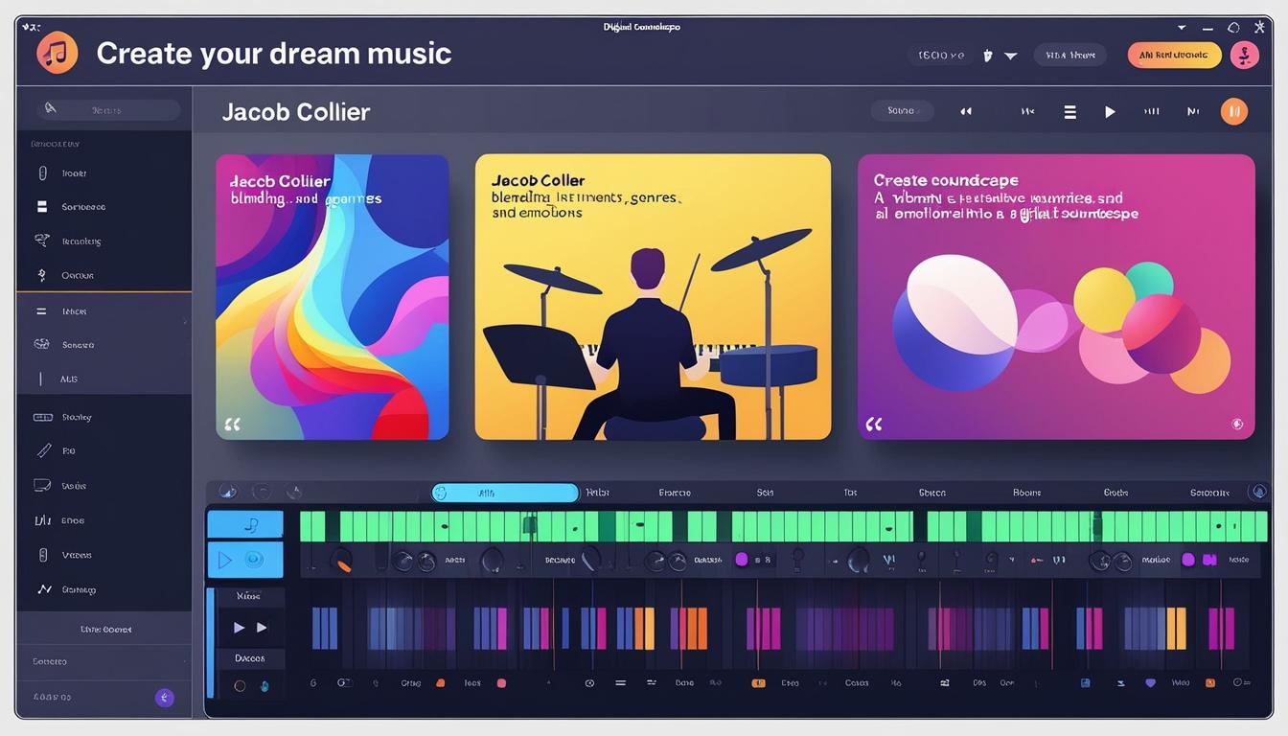Screen dimensions: 1288x736
Task: Click the blue music note track button
Action: point(245,524)
